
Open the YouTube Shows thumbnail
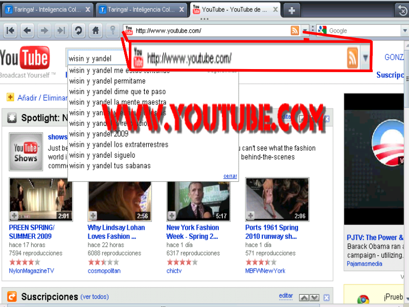26,151
